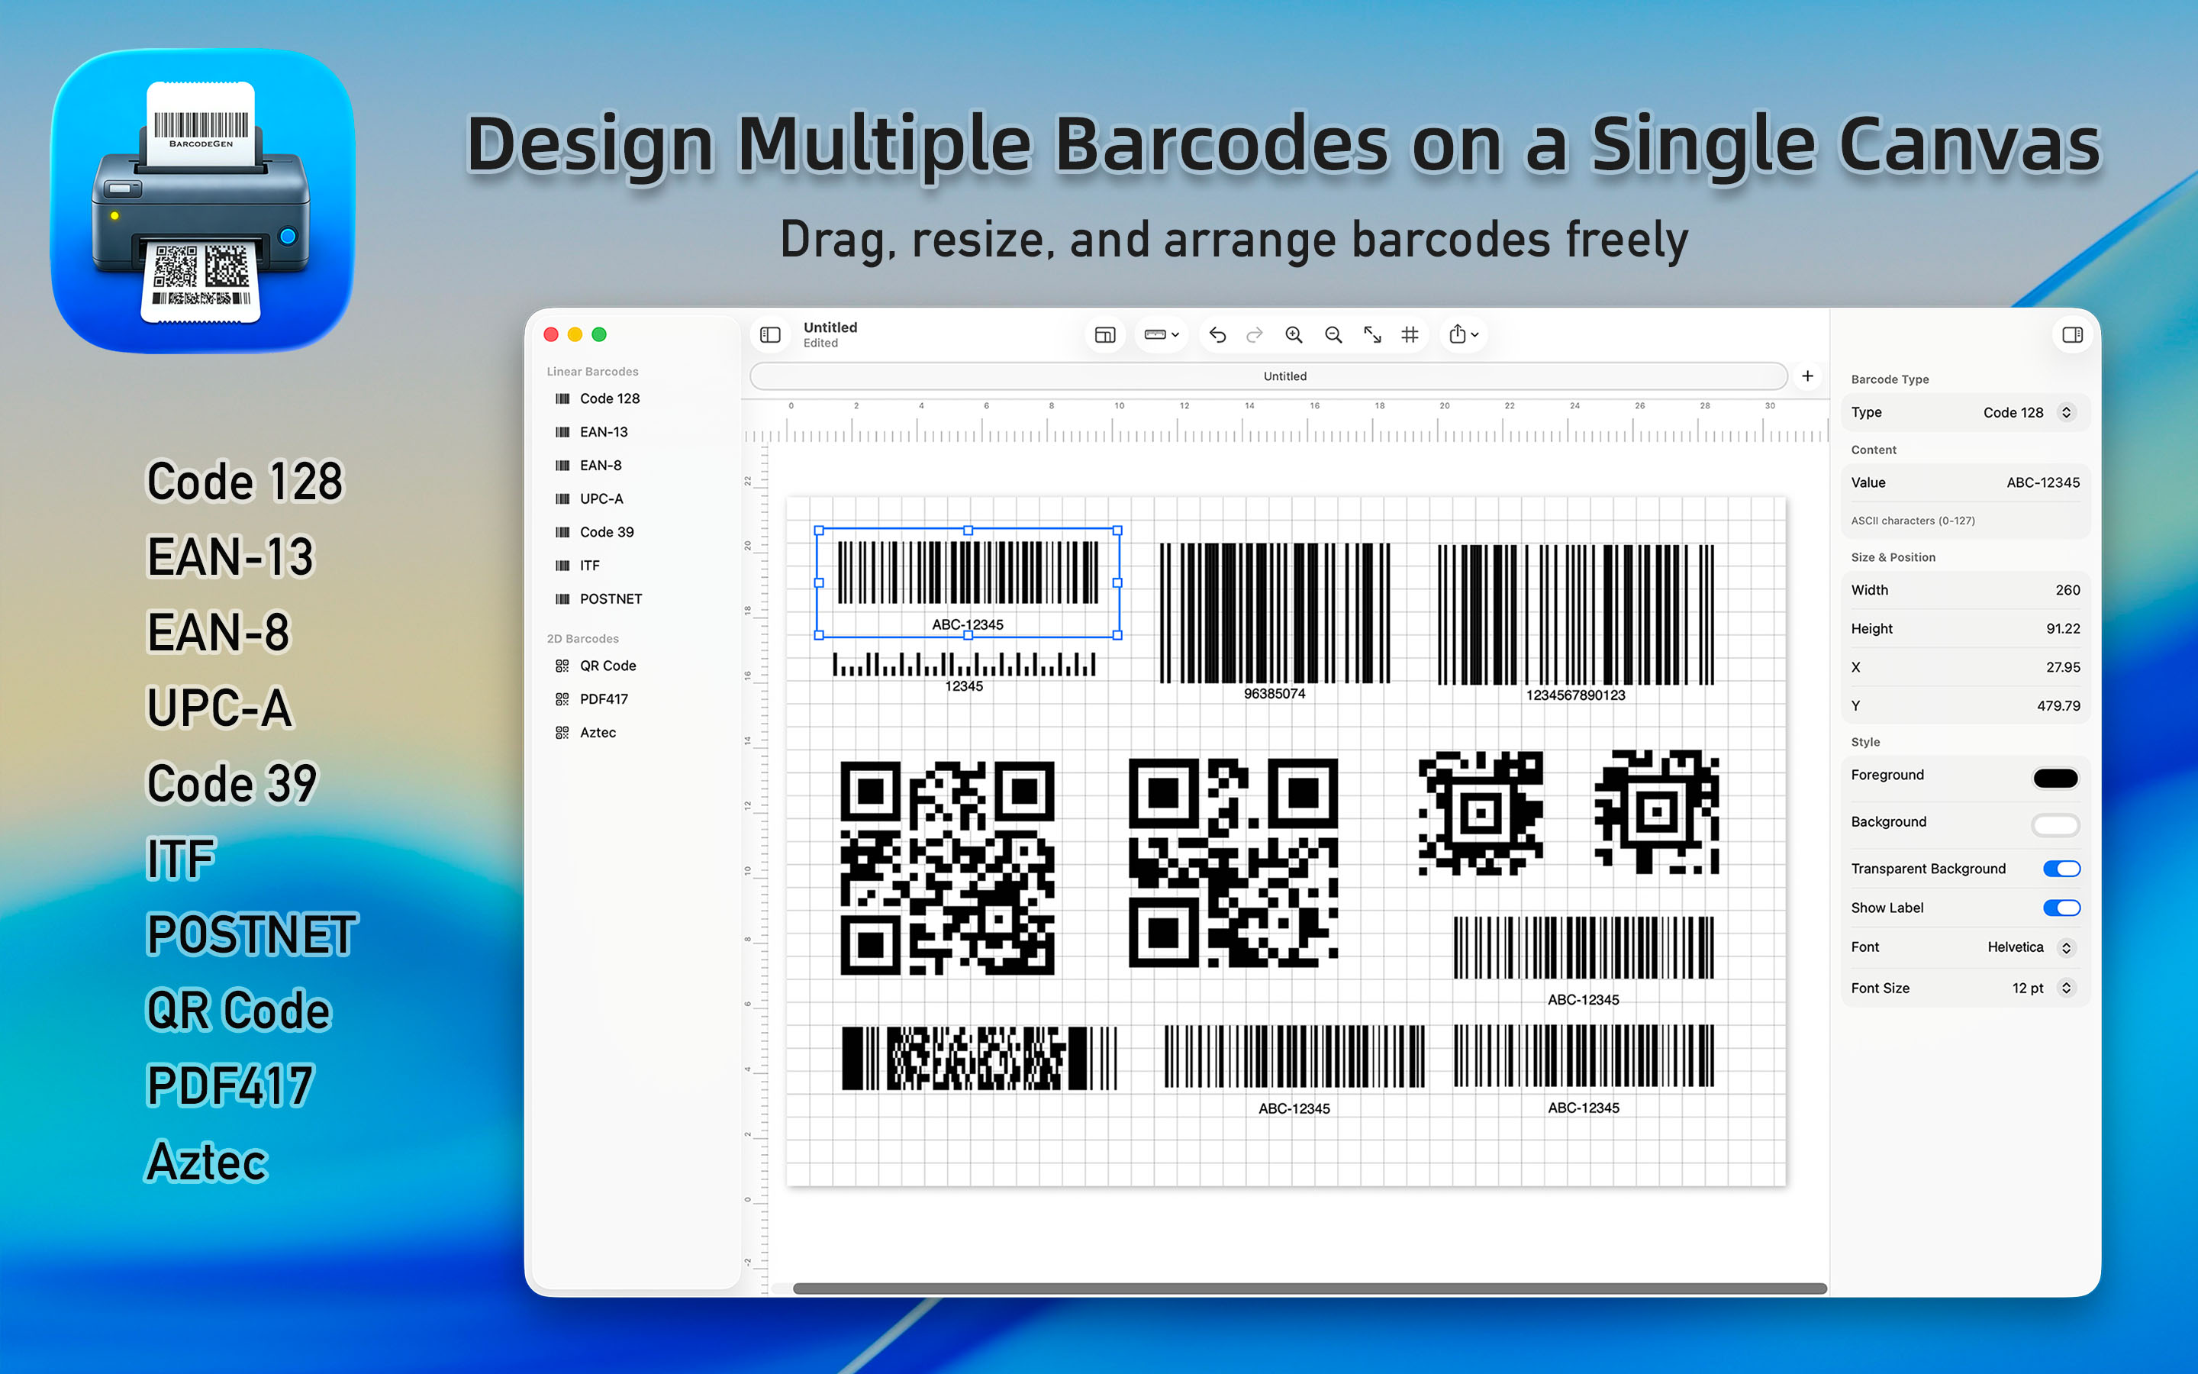The width and height of the screenshot is (2198, 1374).
Task: Click the Width field 260
Action: point(2066,591)
